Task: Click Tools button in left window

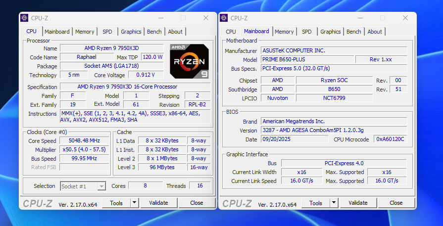Action: pyautogui.click(x=116, y=203)
